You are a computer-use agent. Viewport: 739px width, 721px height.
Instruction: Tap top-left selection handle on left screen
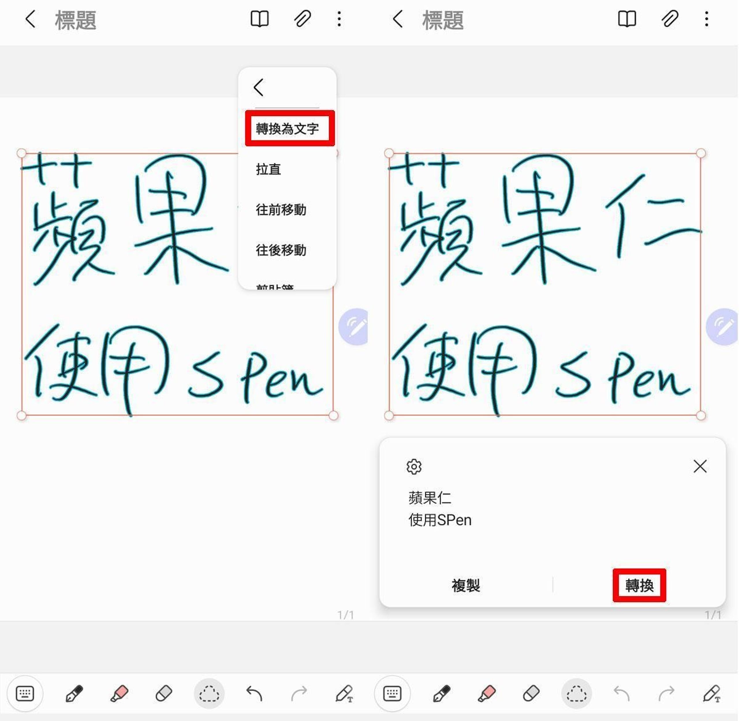(22, 153)
